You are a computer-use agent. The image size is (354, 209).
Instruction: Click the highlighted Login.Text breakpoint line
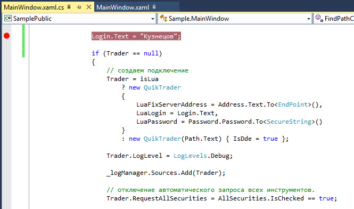pos(136,36)
